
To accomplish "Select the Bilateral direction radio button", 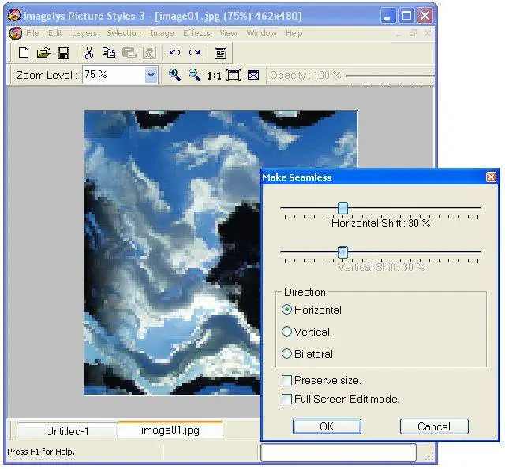I will click(x=286, y=354).
